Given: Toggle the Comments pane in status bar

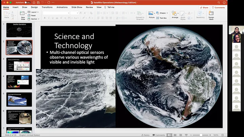Looking at the screenshot, I should click(159, 135).
